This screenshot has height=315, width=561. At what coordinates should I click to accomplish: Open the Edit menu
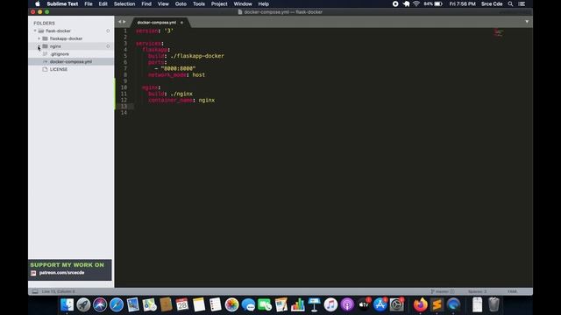(x=103, y=3)
